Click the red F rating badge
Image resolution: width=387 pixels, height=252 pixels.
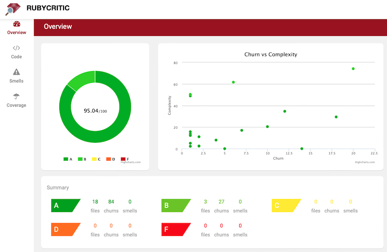click(x=175, y=230)
